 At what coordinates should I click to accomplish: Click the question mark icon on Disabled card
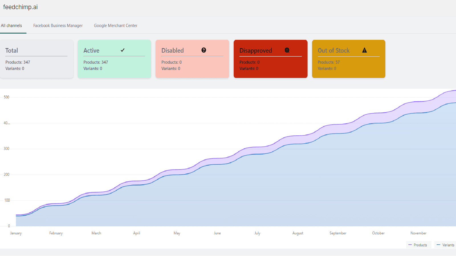pyautogui.click(x=204, y=50)
